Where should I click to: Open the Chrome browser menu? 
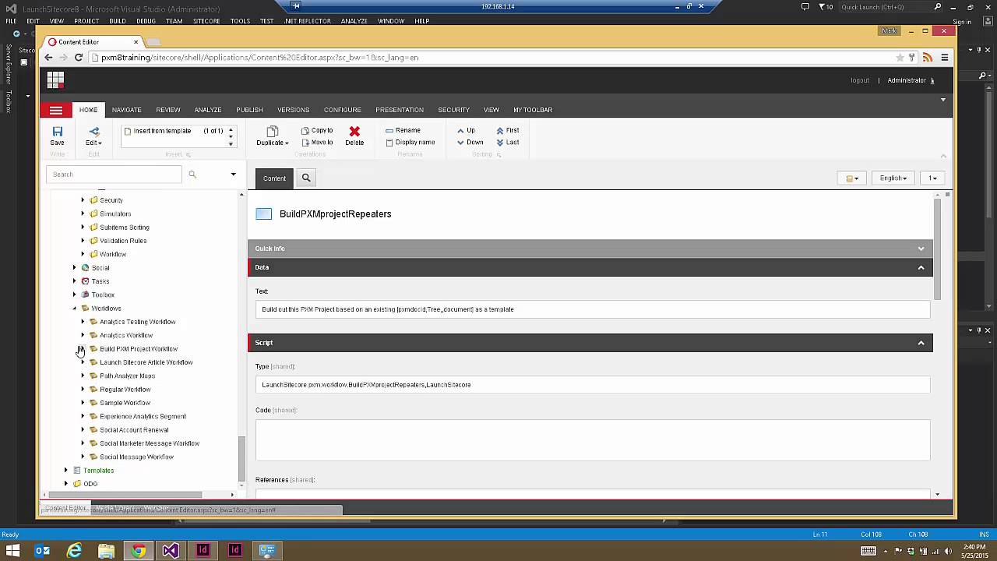944,57
